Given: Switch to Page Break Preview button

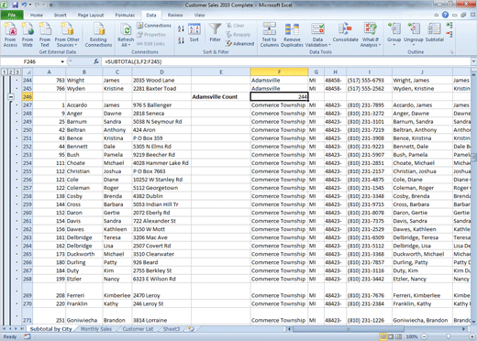Looking at the screenshot, I should (398, 336).
